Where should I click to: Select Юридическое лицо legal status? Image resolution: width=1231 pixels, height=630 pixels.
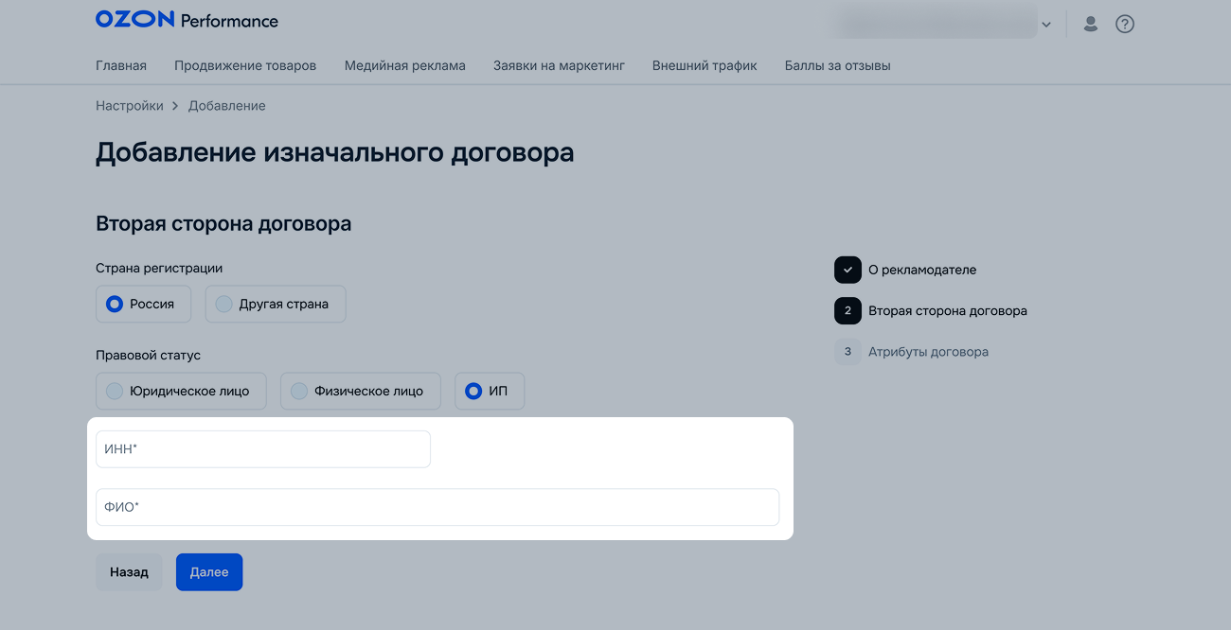(x=181, y=391)
